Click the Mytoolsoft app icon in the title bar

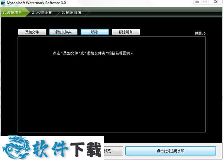point(3,3)
